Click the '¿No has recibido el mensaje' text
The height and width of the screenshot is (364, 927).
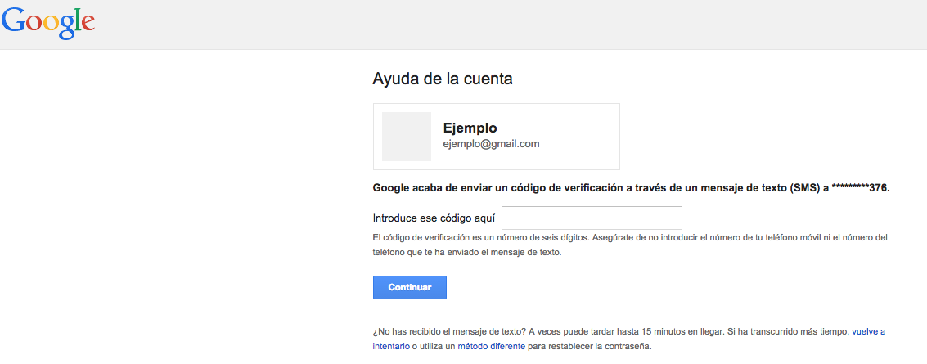tap(629, 339)
